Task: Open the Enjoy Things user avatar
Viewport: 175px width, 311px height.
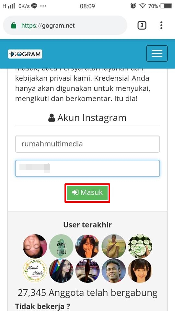Action: click(61, 246)
